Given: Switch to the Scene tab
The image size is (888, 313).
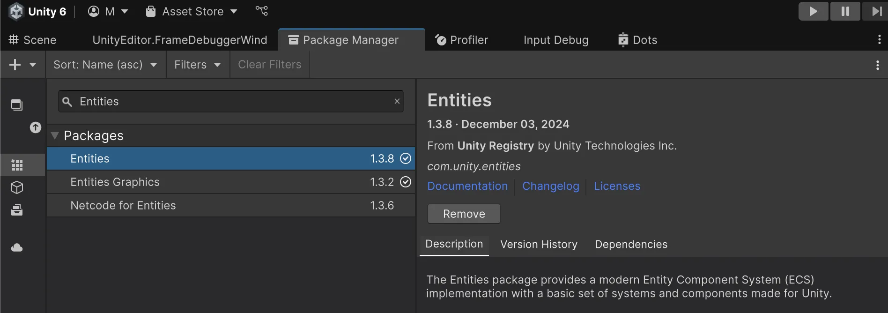Looking at the screenshot, I should [x=33, y=40].
